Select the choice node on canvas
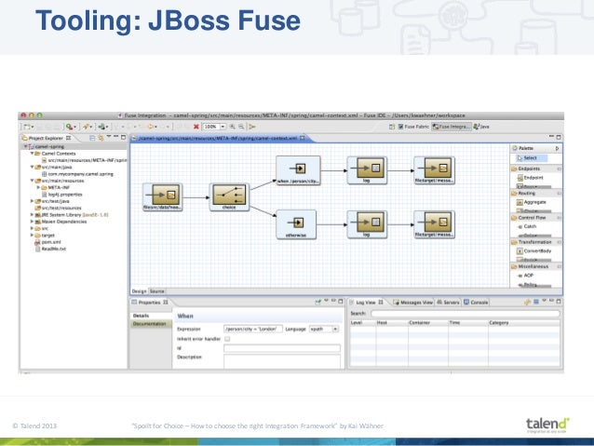This screenshot has width=594, height=446. click(x=229, y=197)
